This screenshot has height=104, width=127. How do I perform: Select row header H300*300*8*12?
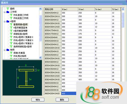tap(52, 20)
